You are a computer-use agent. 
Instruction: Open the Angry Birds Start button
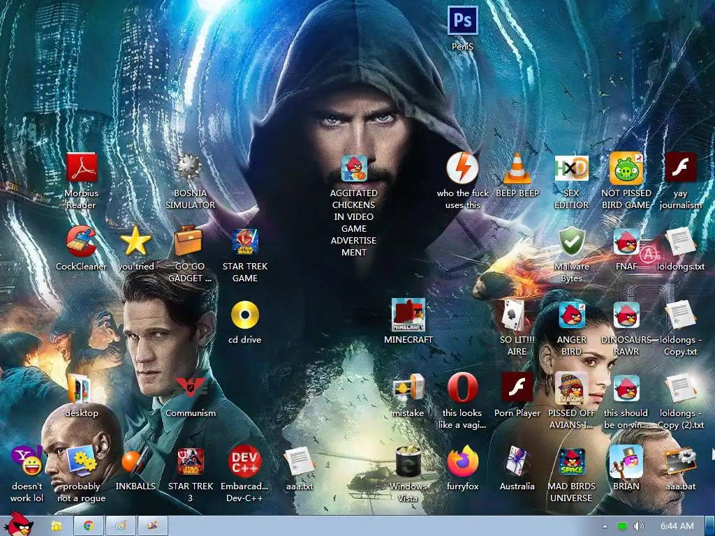coord(19,524)
